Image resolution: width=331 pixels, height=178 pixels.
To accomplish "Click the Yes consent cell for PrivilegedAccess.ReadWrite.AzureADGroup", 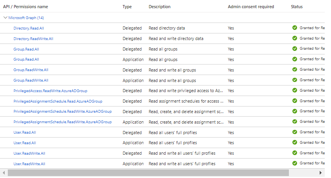I will 231,91.
